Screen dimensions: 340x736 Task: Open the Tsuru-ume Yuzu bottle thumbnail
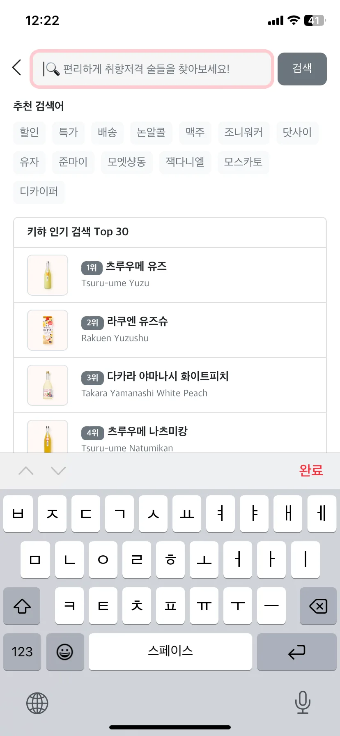tap(48, 275)
